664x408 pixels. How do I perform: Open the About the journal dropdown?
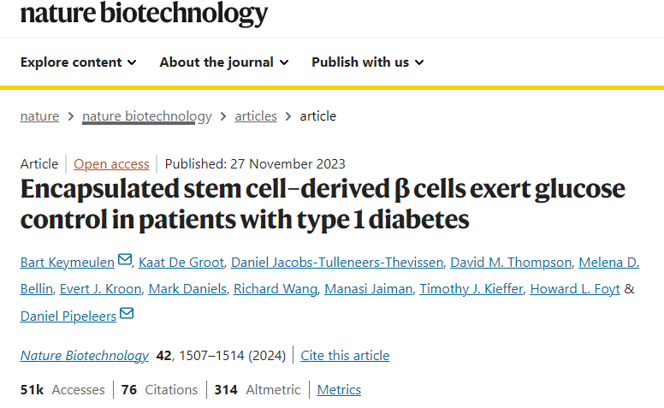pos(224,62)
